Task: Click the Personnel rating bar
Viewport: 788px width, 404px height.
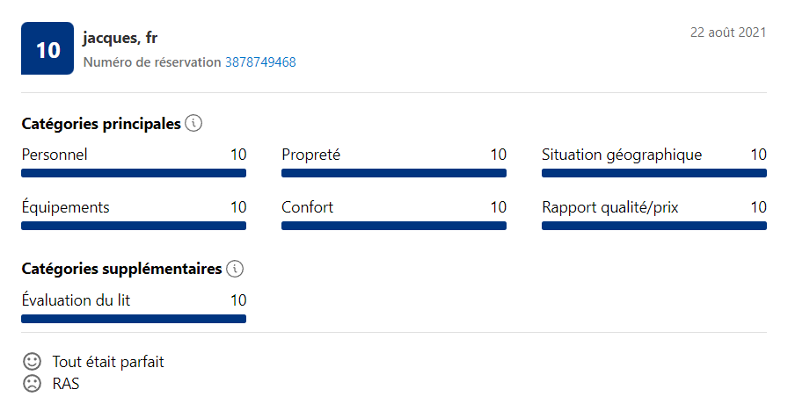Action: click(134, 173)
